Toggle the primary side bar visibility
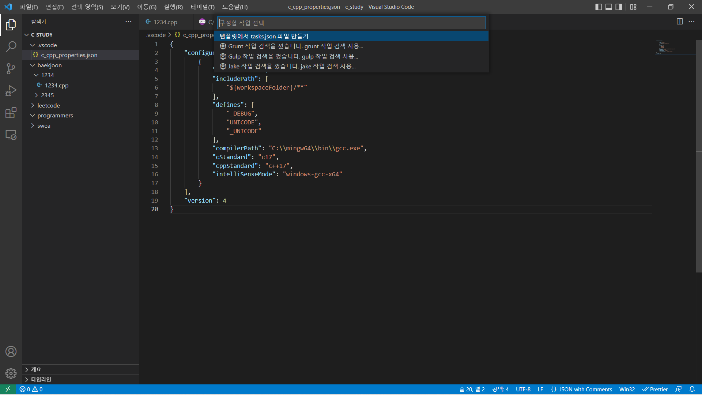The width and height of the screenshot is (702, 395). point(599,7)
